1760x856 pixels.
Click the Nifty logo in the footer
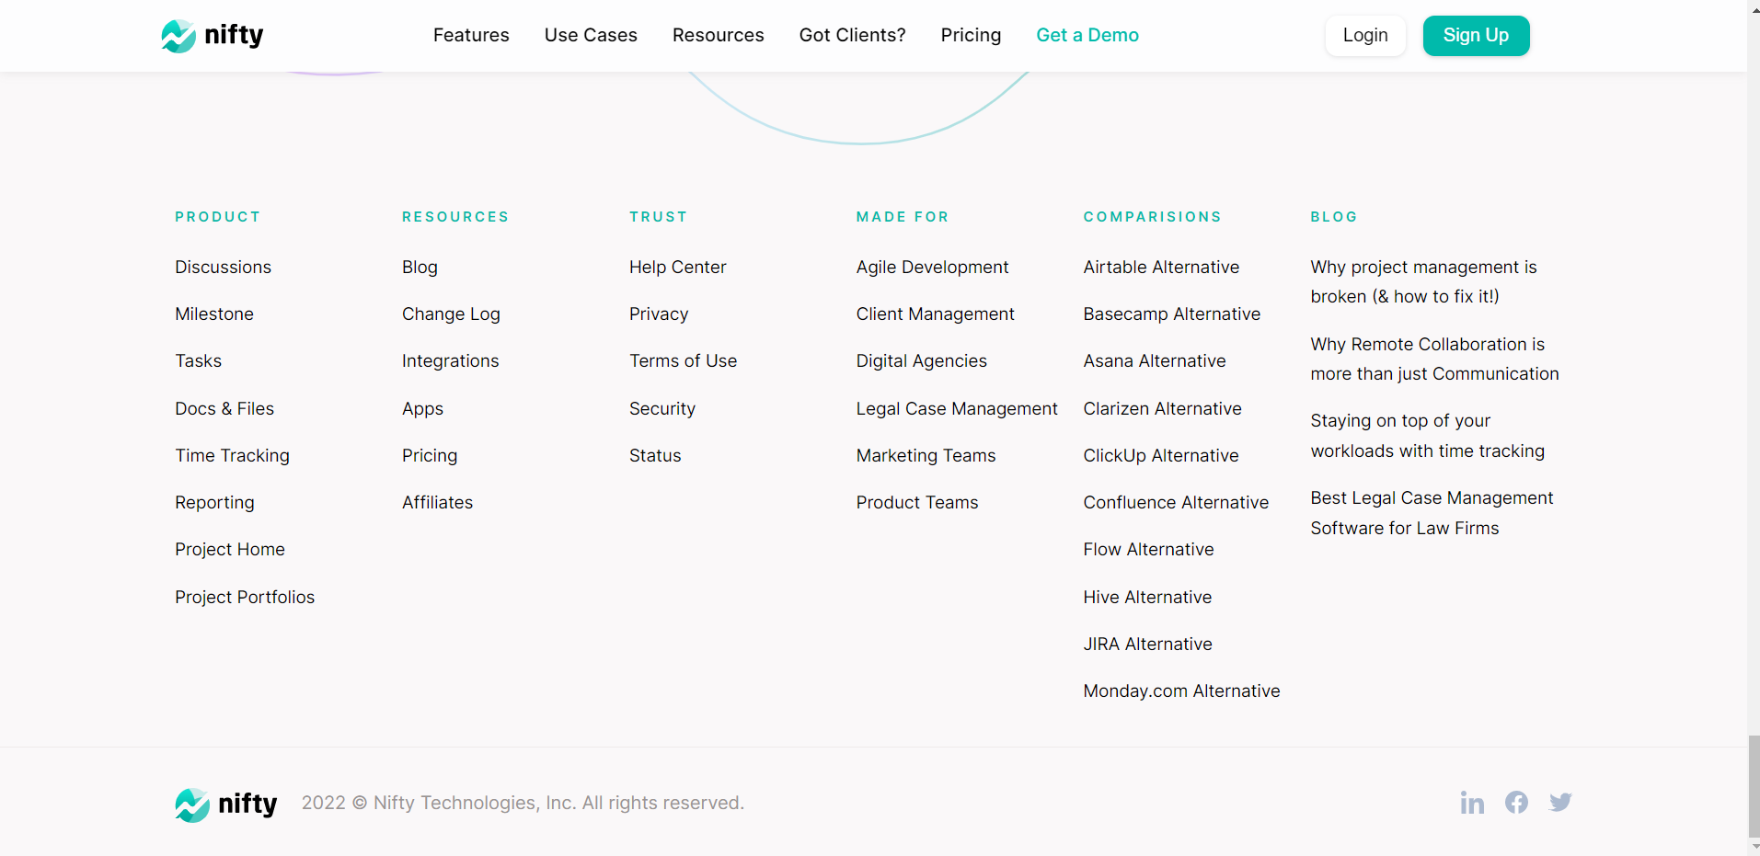point(225,803)
